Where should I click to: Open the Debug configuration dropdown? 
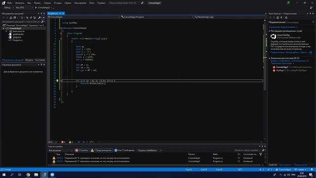8,8
